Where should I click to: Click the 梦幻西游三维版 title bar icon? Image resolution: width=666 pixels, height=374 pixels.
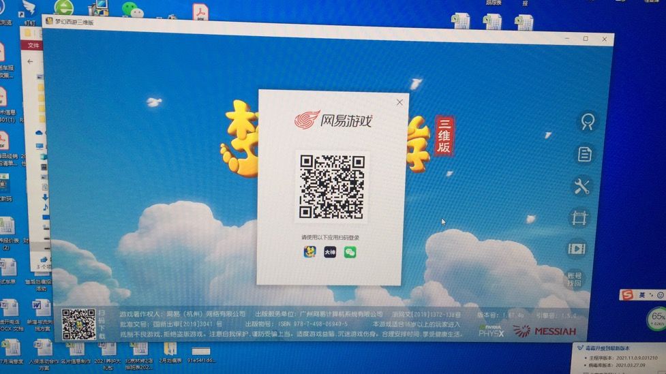(49, 20)
